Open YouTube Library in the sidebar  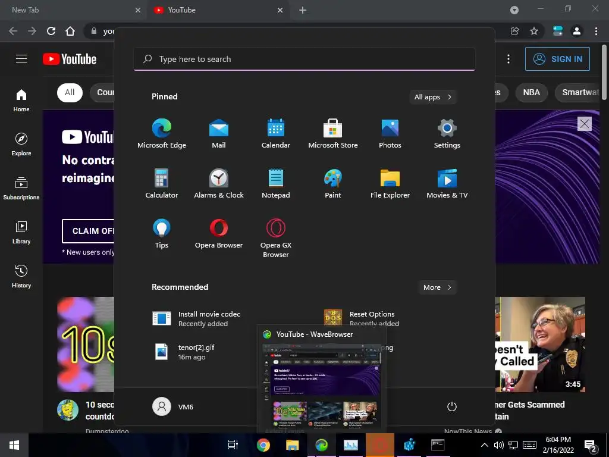(x=21, y=233)
